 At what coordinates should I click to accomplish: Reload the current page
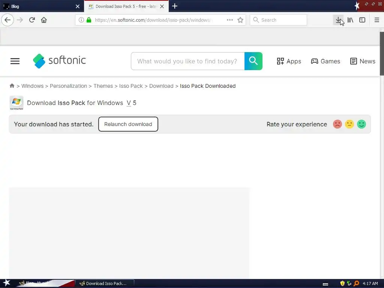tap(32, 20)
